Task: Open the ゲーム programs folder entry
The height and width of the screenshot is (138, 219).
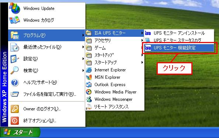Action: (x=115, y=48)
